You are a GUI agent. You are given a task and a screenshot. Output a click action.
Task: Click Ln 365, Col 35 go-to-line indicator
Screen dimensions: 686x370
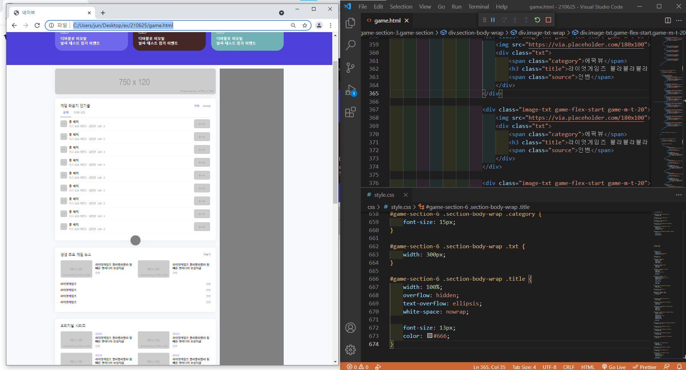click(x=489, y=367)
